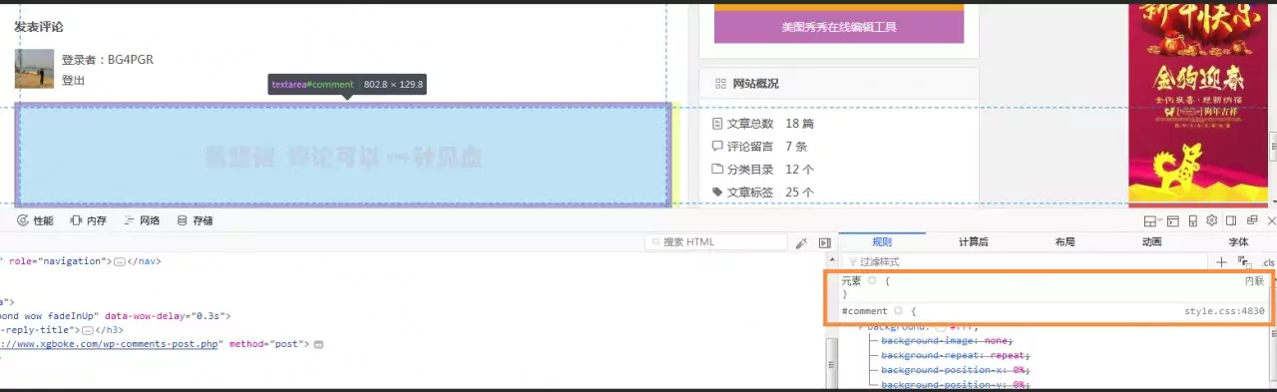Screen dimensions: 1277x392
Task: Click the 美图秀秀在线编辑工具 button
Action: [x=839, y=27]
